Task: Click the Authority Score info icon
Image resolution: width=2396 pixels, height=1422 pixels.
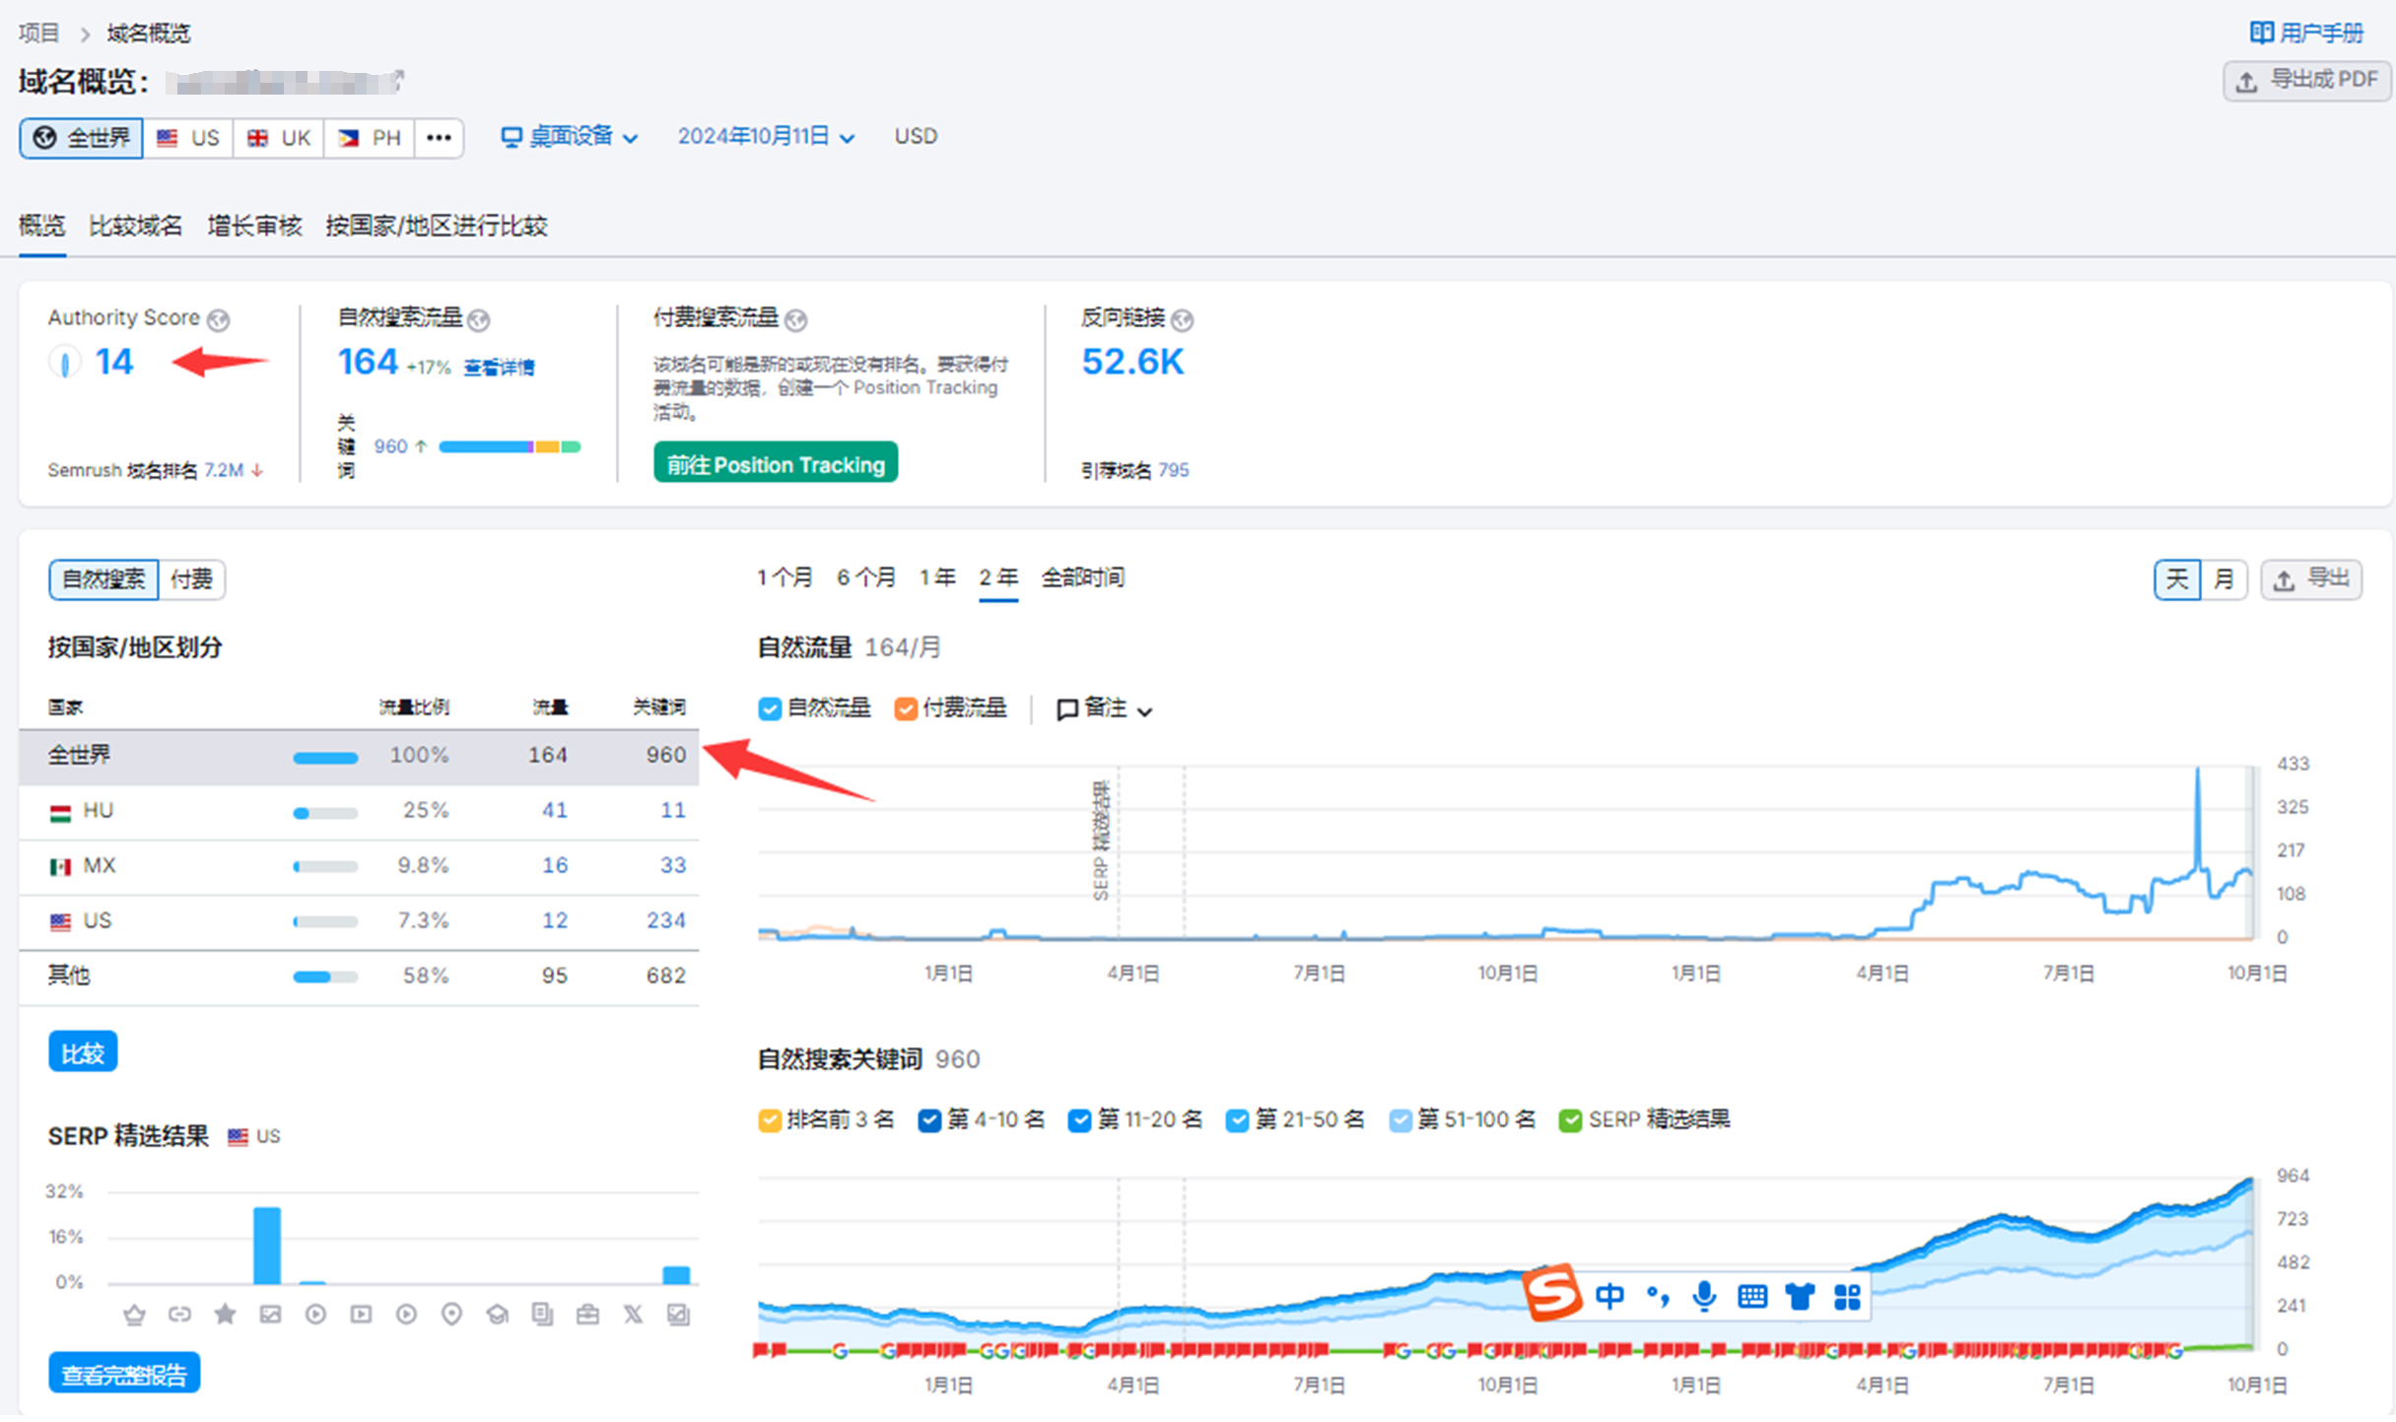Action: point(219,320)
